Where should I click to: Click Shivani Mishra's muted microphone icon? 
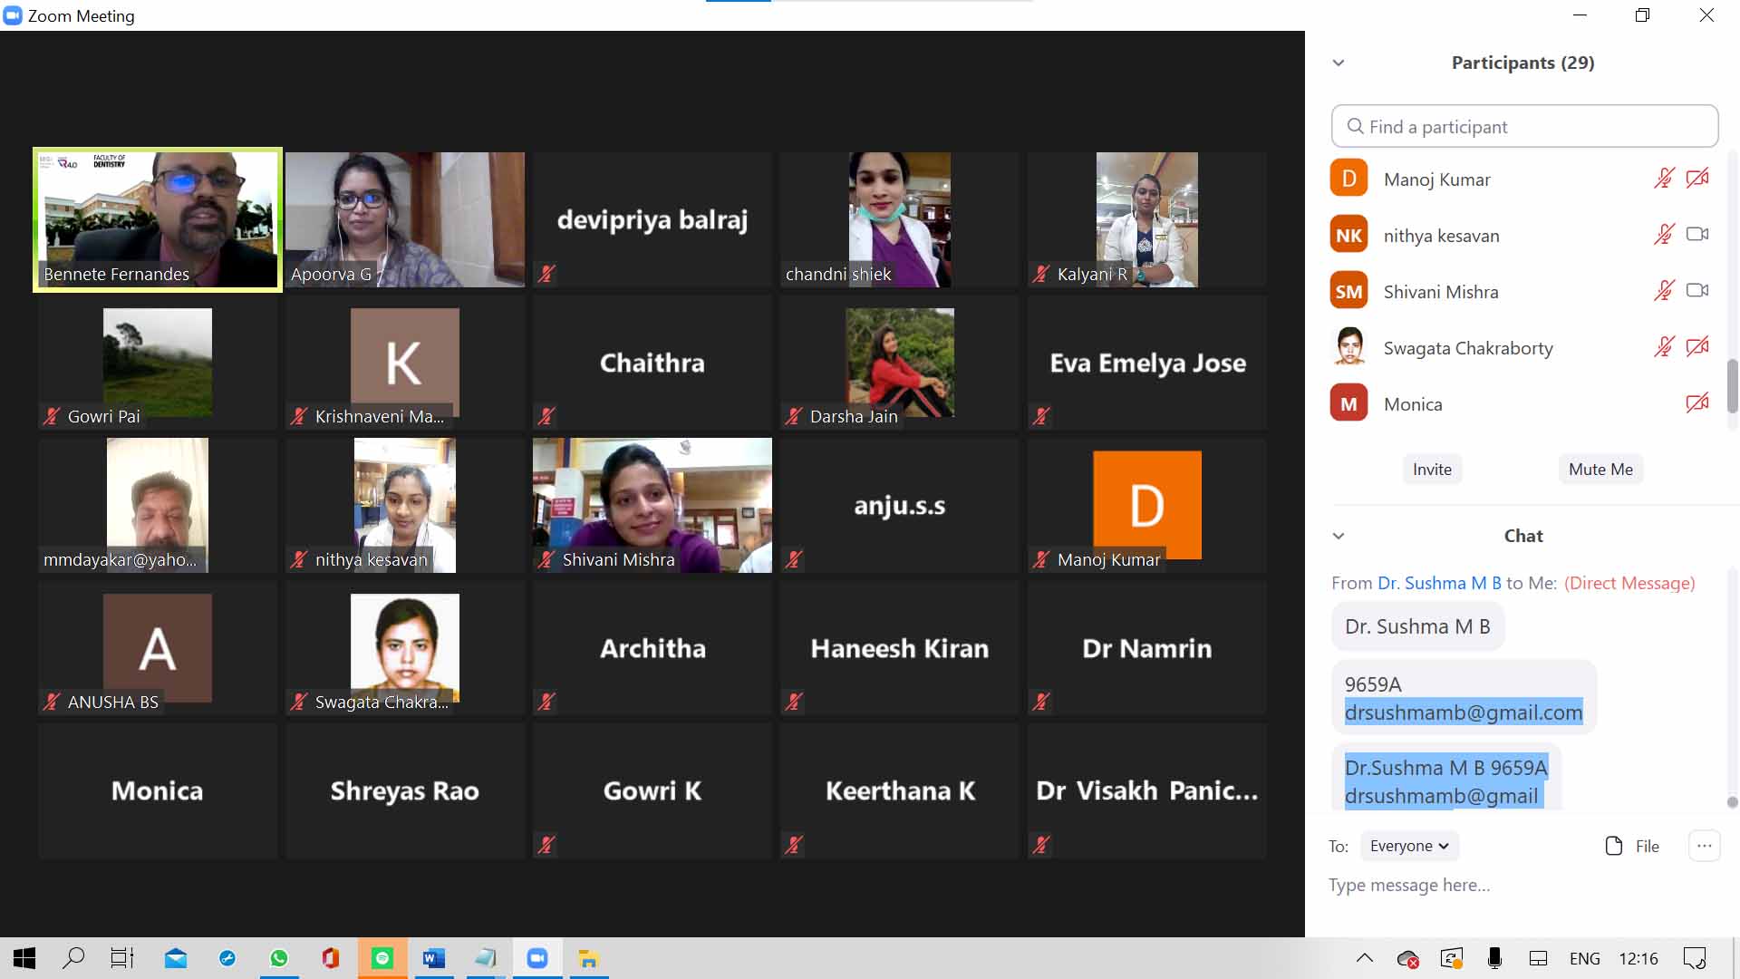click(x=1664, y=291)
